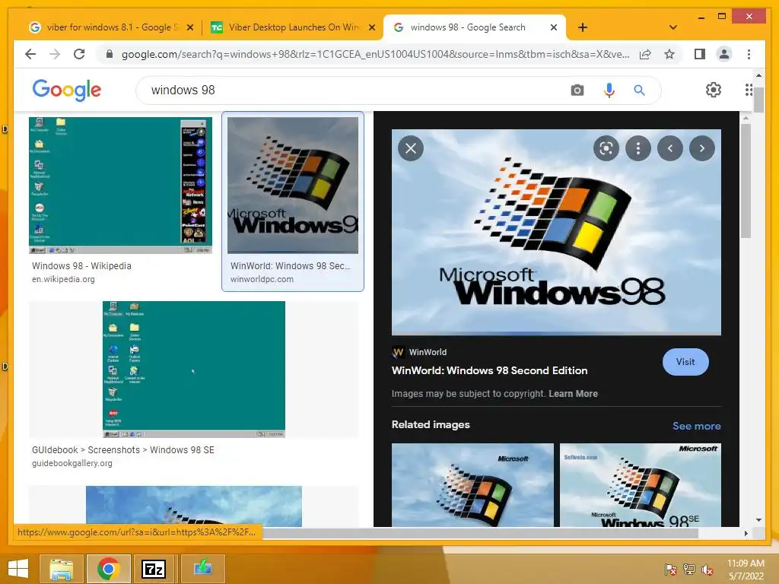779x584 pixels.
Task: Select the windows 98 Google Search tab
Action: (x=467, y=27)
